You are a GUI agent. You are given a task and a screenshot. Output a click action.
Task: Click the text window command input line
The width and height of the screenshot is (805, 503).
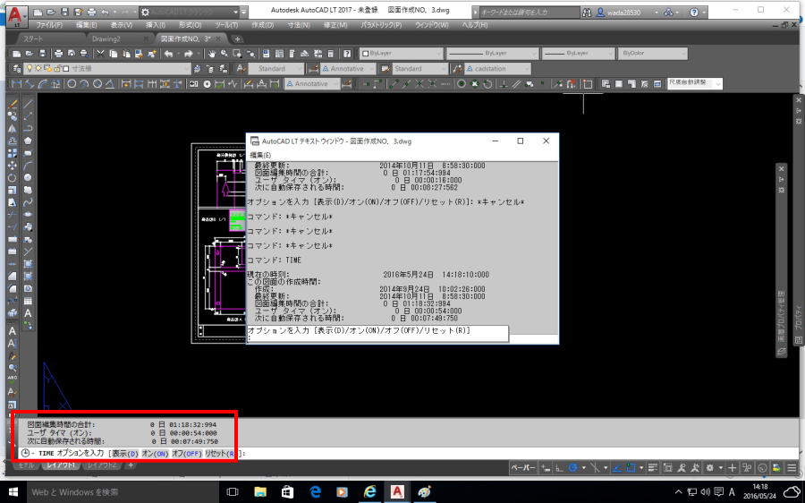[377, 334]
